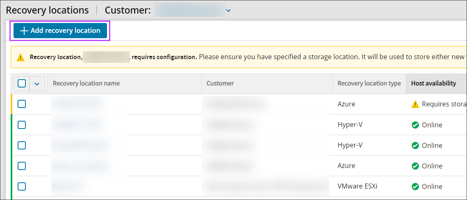467x200 pixels.
Task: Select the checkbox for the first Hyper-V row
Action: click(x=22, y=125)
